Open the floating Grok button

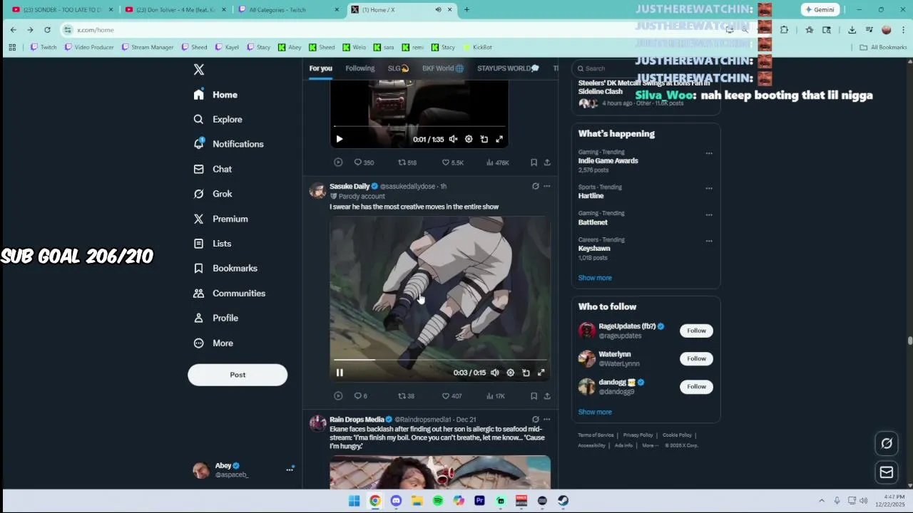coord(887,443)
